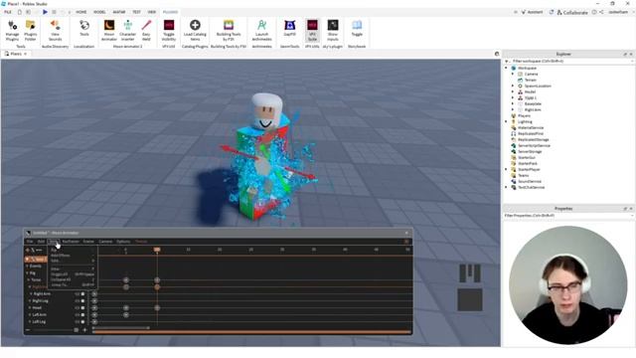The height and width of the screenshot is (358, 636).
Task: Open the PLUGINS ribbon tab
Action: tap(170, 12)
